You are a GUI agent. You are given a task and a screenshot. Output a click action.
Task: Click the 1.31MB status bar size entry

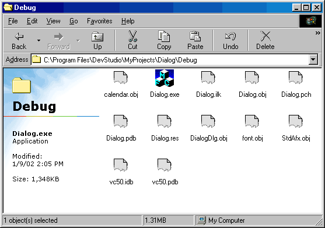[x=155, y=220]
